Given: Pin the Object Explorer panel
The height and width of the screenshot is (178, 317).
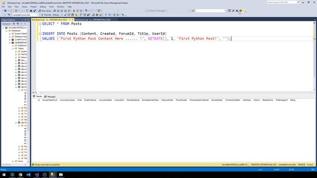Looking at the screenshot, I should point(25,20).
